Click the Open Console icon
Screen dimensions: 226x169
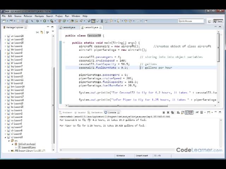(209, 113)
